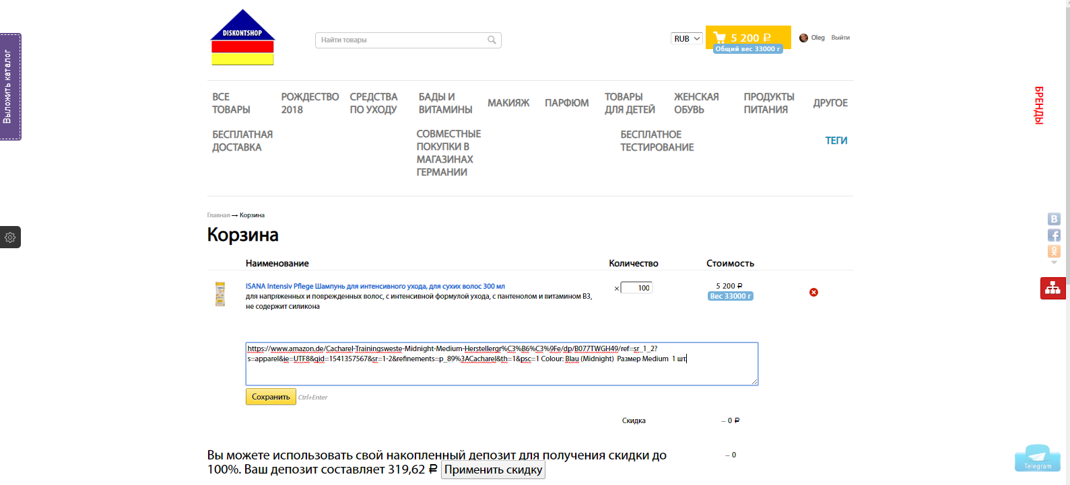Open the shopping cart showing 5 200 ₽

pyautogui.click(x=747, y=38)
